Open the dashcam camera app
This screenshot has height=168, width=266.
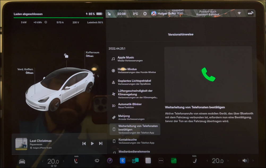click(x=110, y=161)
